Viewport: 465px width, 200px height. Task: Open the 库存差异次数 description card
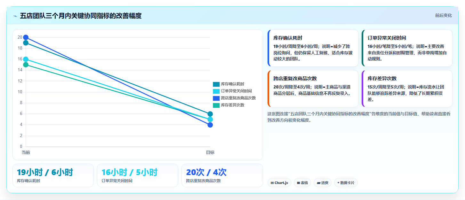pyautogui.click(x=407, y=88)
